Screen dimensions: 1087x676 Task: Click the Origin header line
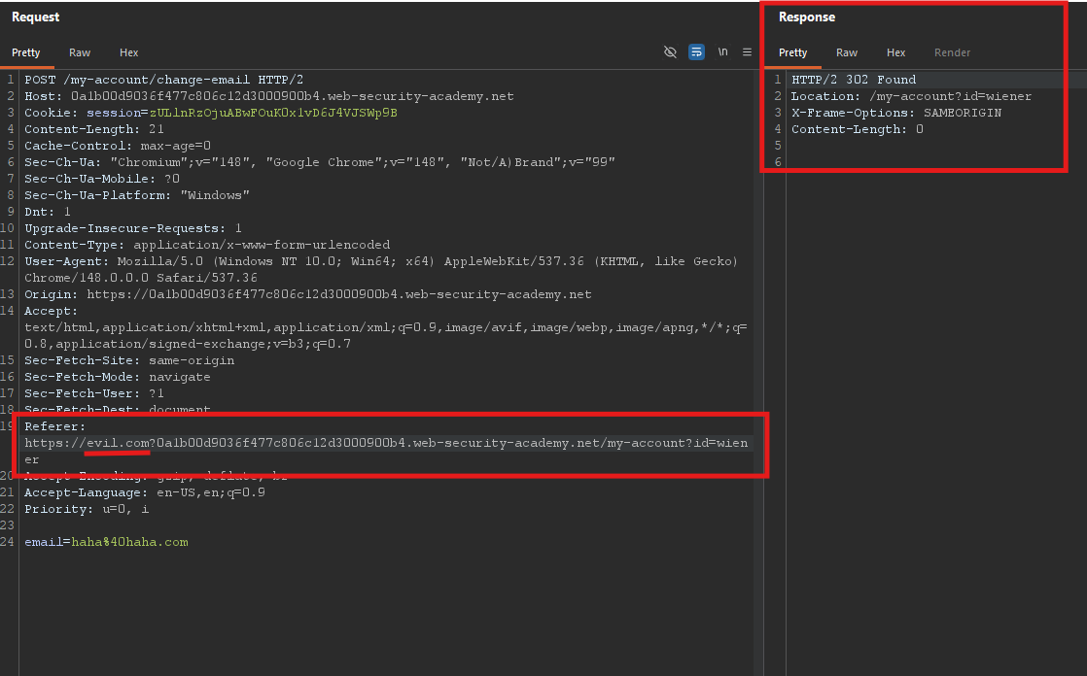[x=308, y=294]
